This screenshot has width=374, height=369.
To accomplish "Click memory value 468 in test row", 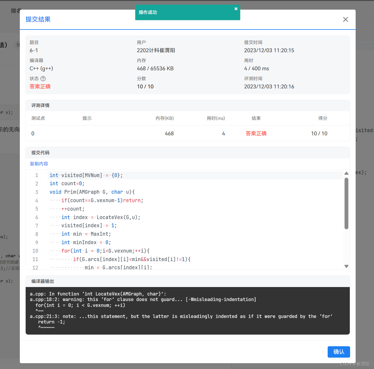I will (169, 133).
